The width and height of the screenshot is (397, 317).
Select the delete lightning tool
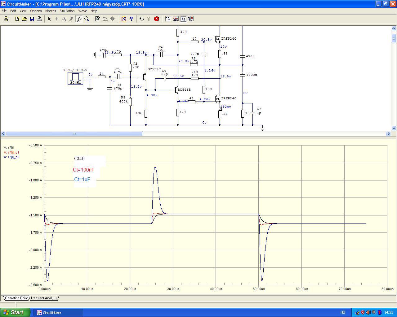coord(71,19)
